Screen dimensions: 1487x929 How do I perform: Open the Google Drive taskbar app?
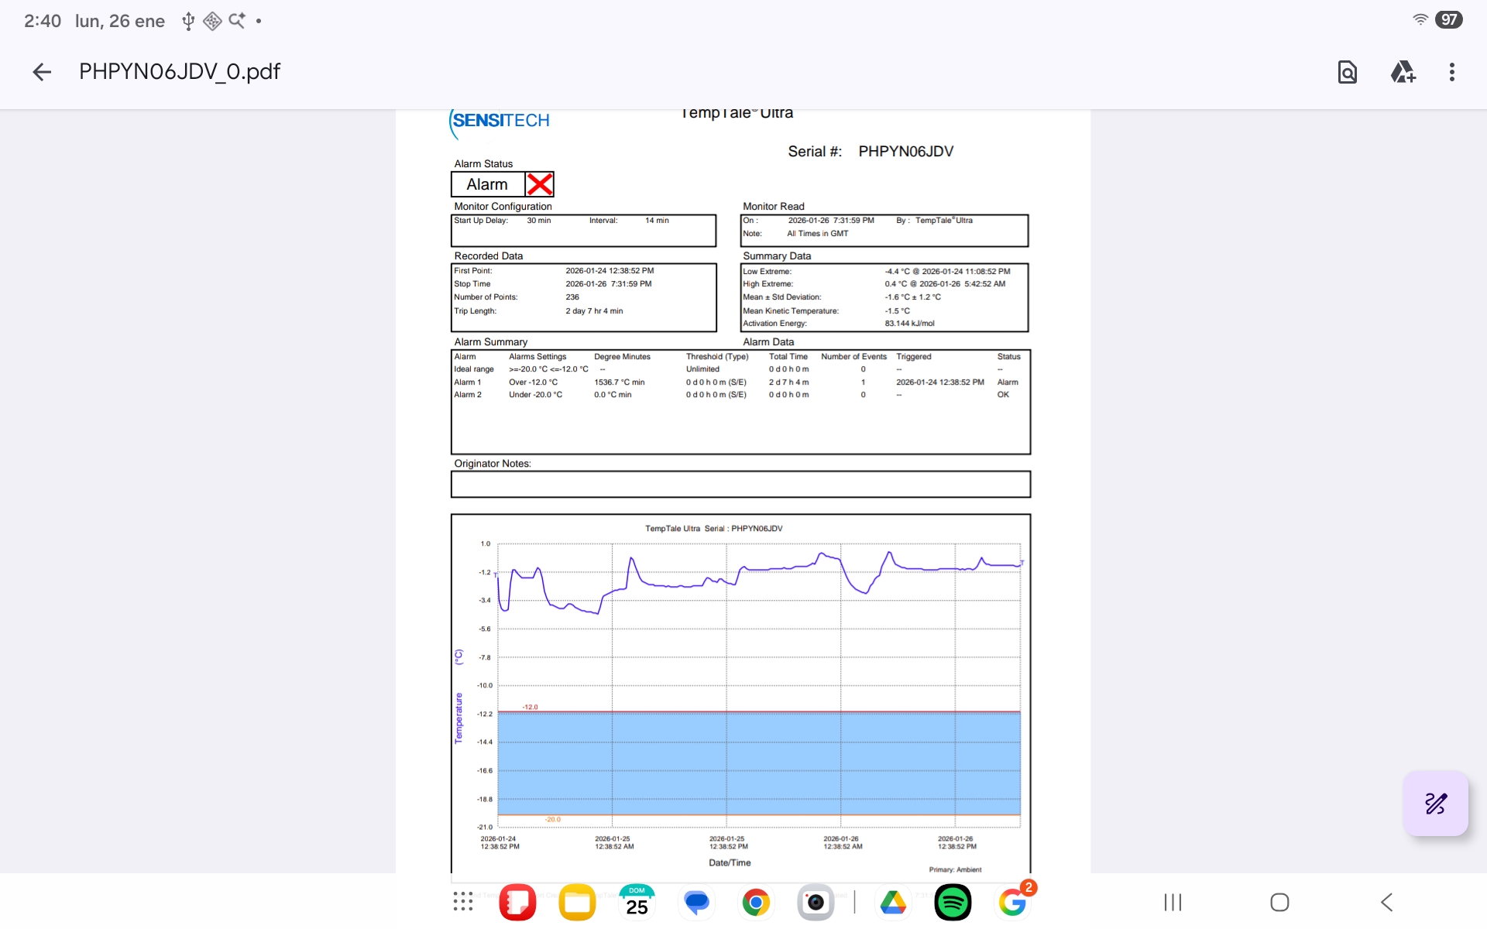[893, 902]
